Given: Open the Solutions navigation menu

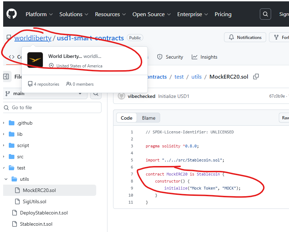Looking at the screenshot, I should coord(74,14).
